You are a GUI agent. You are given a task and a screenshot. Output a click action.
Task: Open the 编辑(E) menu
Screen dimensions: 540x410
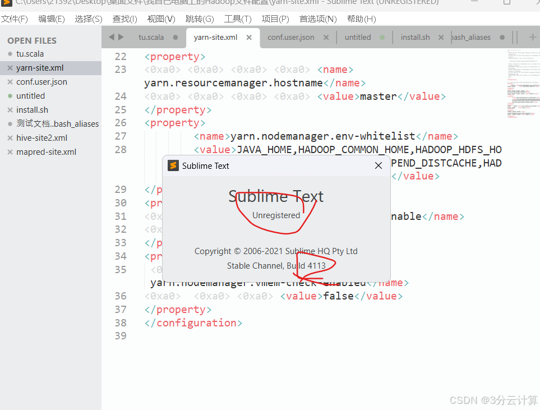(52, 19)
